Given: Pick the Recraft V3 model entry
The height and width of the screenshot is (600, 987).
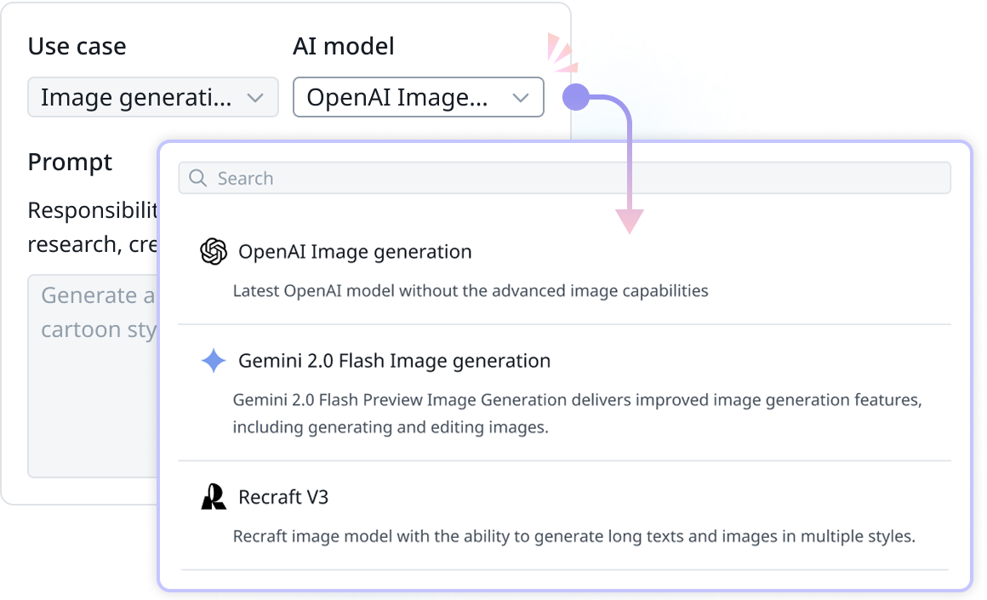Looking at the screenshot, I should tap(283, 497).
